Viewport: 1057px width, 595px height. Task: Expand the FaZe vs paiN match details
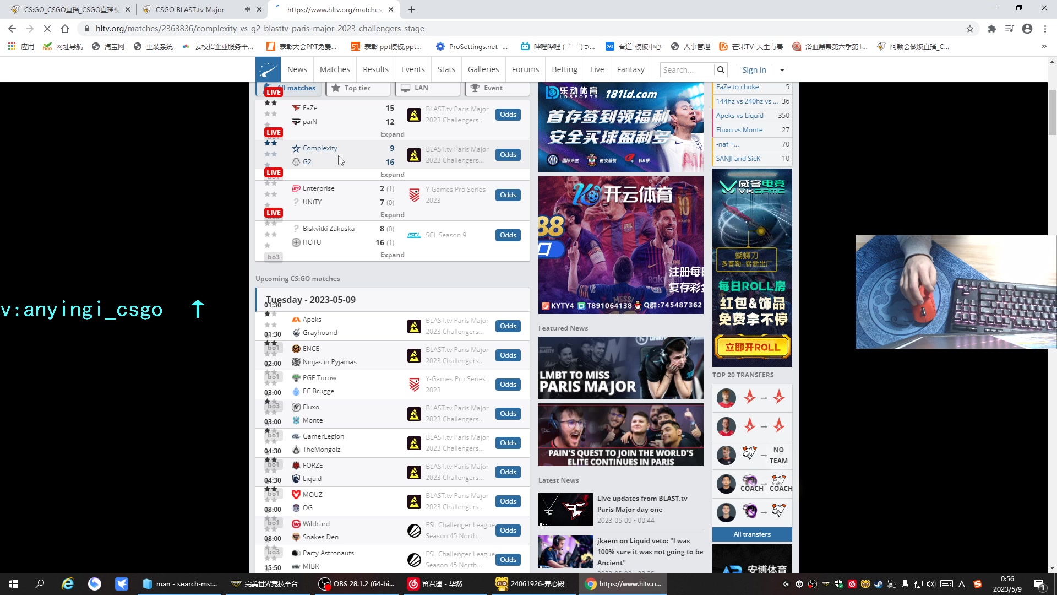[x=391, y=134]
